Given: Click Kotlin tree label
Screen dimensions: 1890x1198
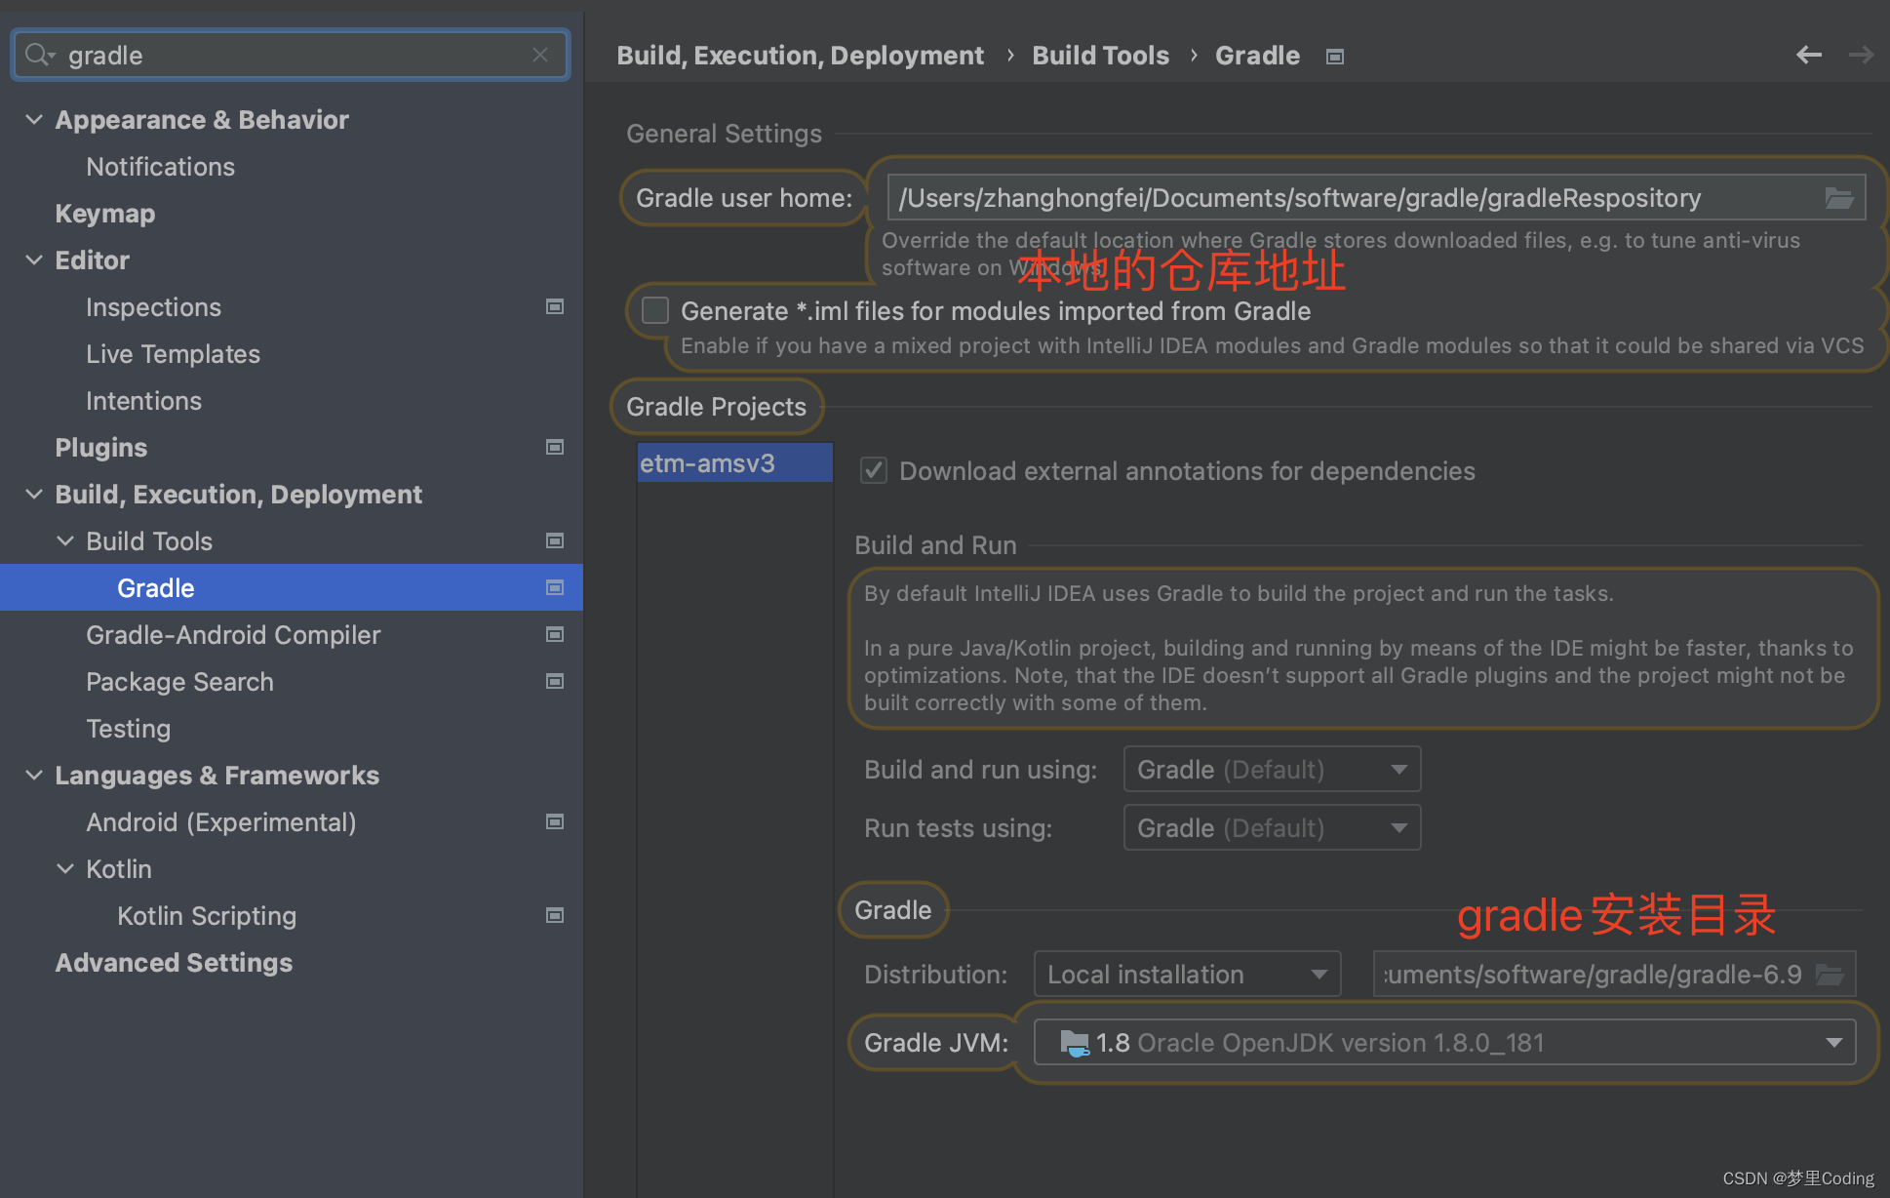Looking at the screenshot, I should click(118, 868).
